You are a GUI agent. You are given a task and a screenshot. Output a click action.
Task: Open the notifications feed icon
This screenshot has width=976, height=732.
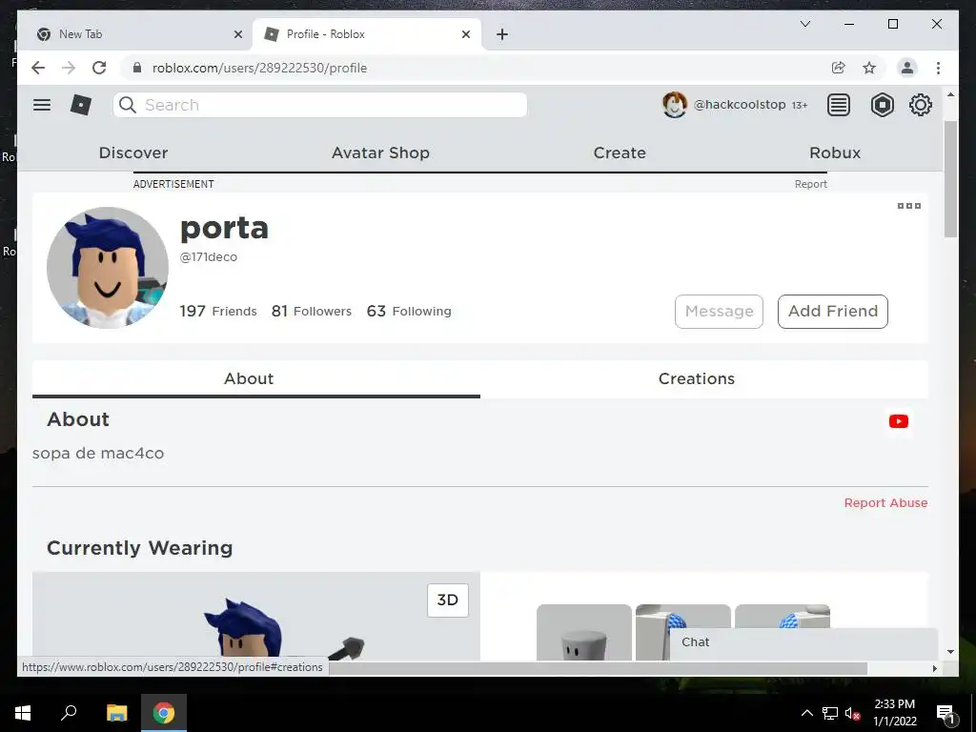tap(839, 105)
